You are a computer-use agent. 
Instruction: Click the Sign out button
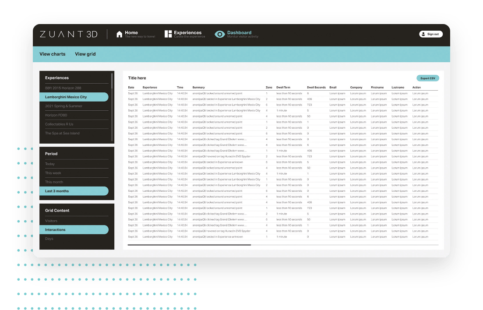point(431,34)
